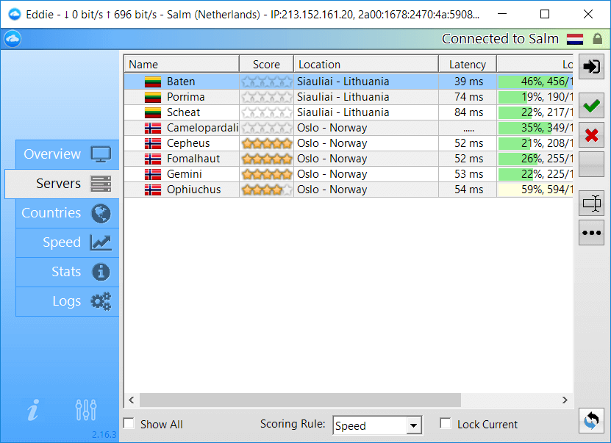Click the 84 ms latency cell
This screenshot has height=443, width=611.
pyautogui.click(x=468, y=112)
